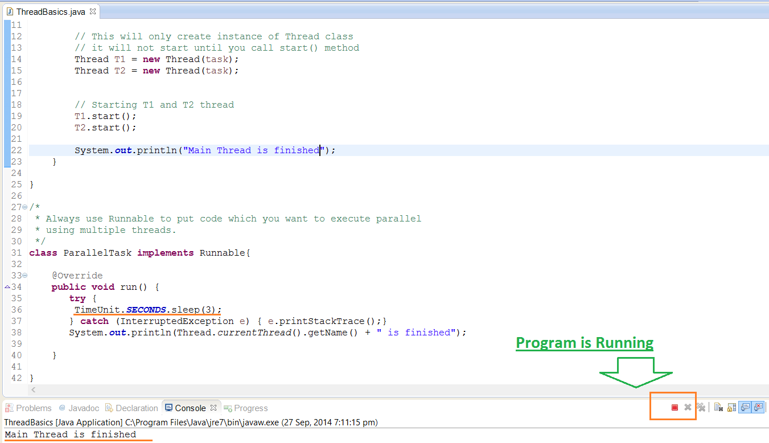Close the ThreadBasics.java editor tab
Image resolution: width=769 pixels, height=443 pixels.
tap(93, 10)
